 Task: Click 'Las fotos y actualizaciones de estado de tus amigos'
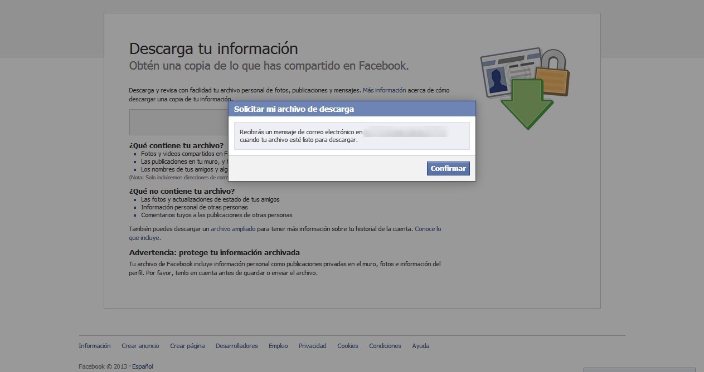tap(210, 199)
